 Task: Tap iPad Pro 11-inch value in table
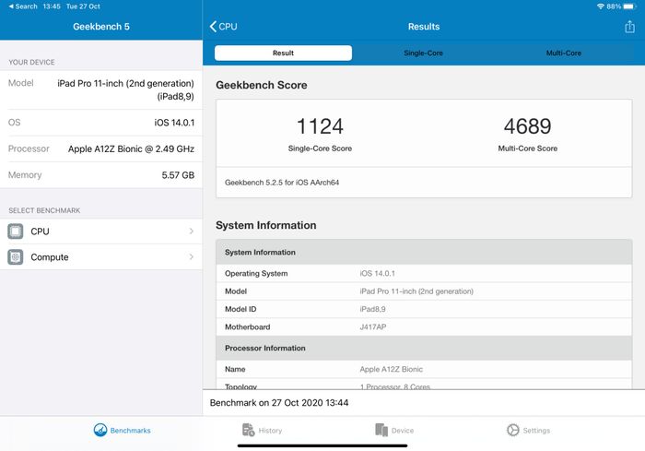click(416, 291)
